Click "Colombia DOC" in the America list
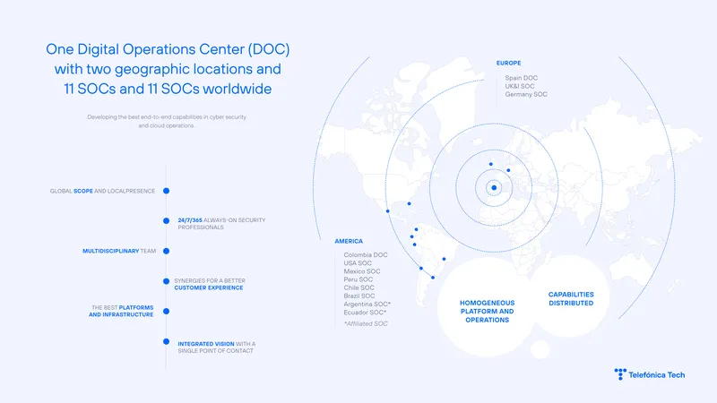Screen dimensions: 717x403 [x=366, y=255]
